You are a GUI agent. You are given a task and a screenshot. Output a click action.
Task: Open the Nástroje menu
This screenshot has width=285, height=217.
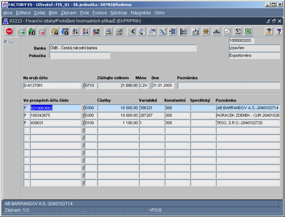[x=118, y=13]
